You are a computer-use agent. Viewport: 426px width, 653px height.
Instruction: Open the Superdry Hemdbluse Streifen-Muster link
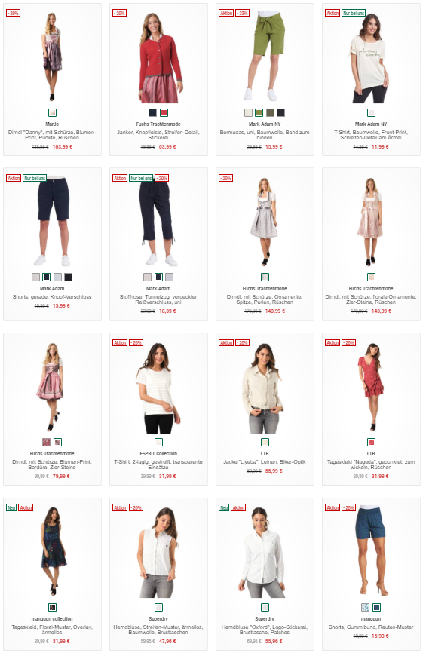point(158,630)
